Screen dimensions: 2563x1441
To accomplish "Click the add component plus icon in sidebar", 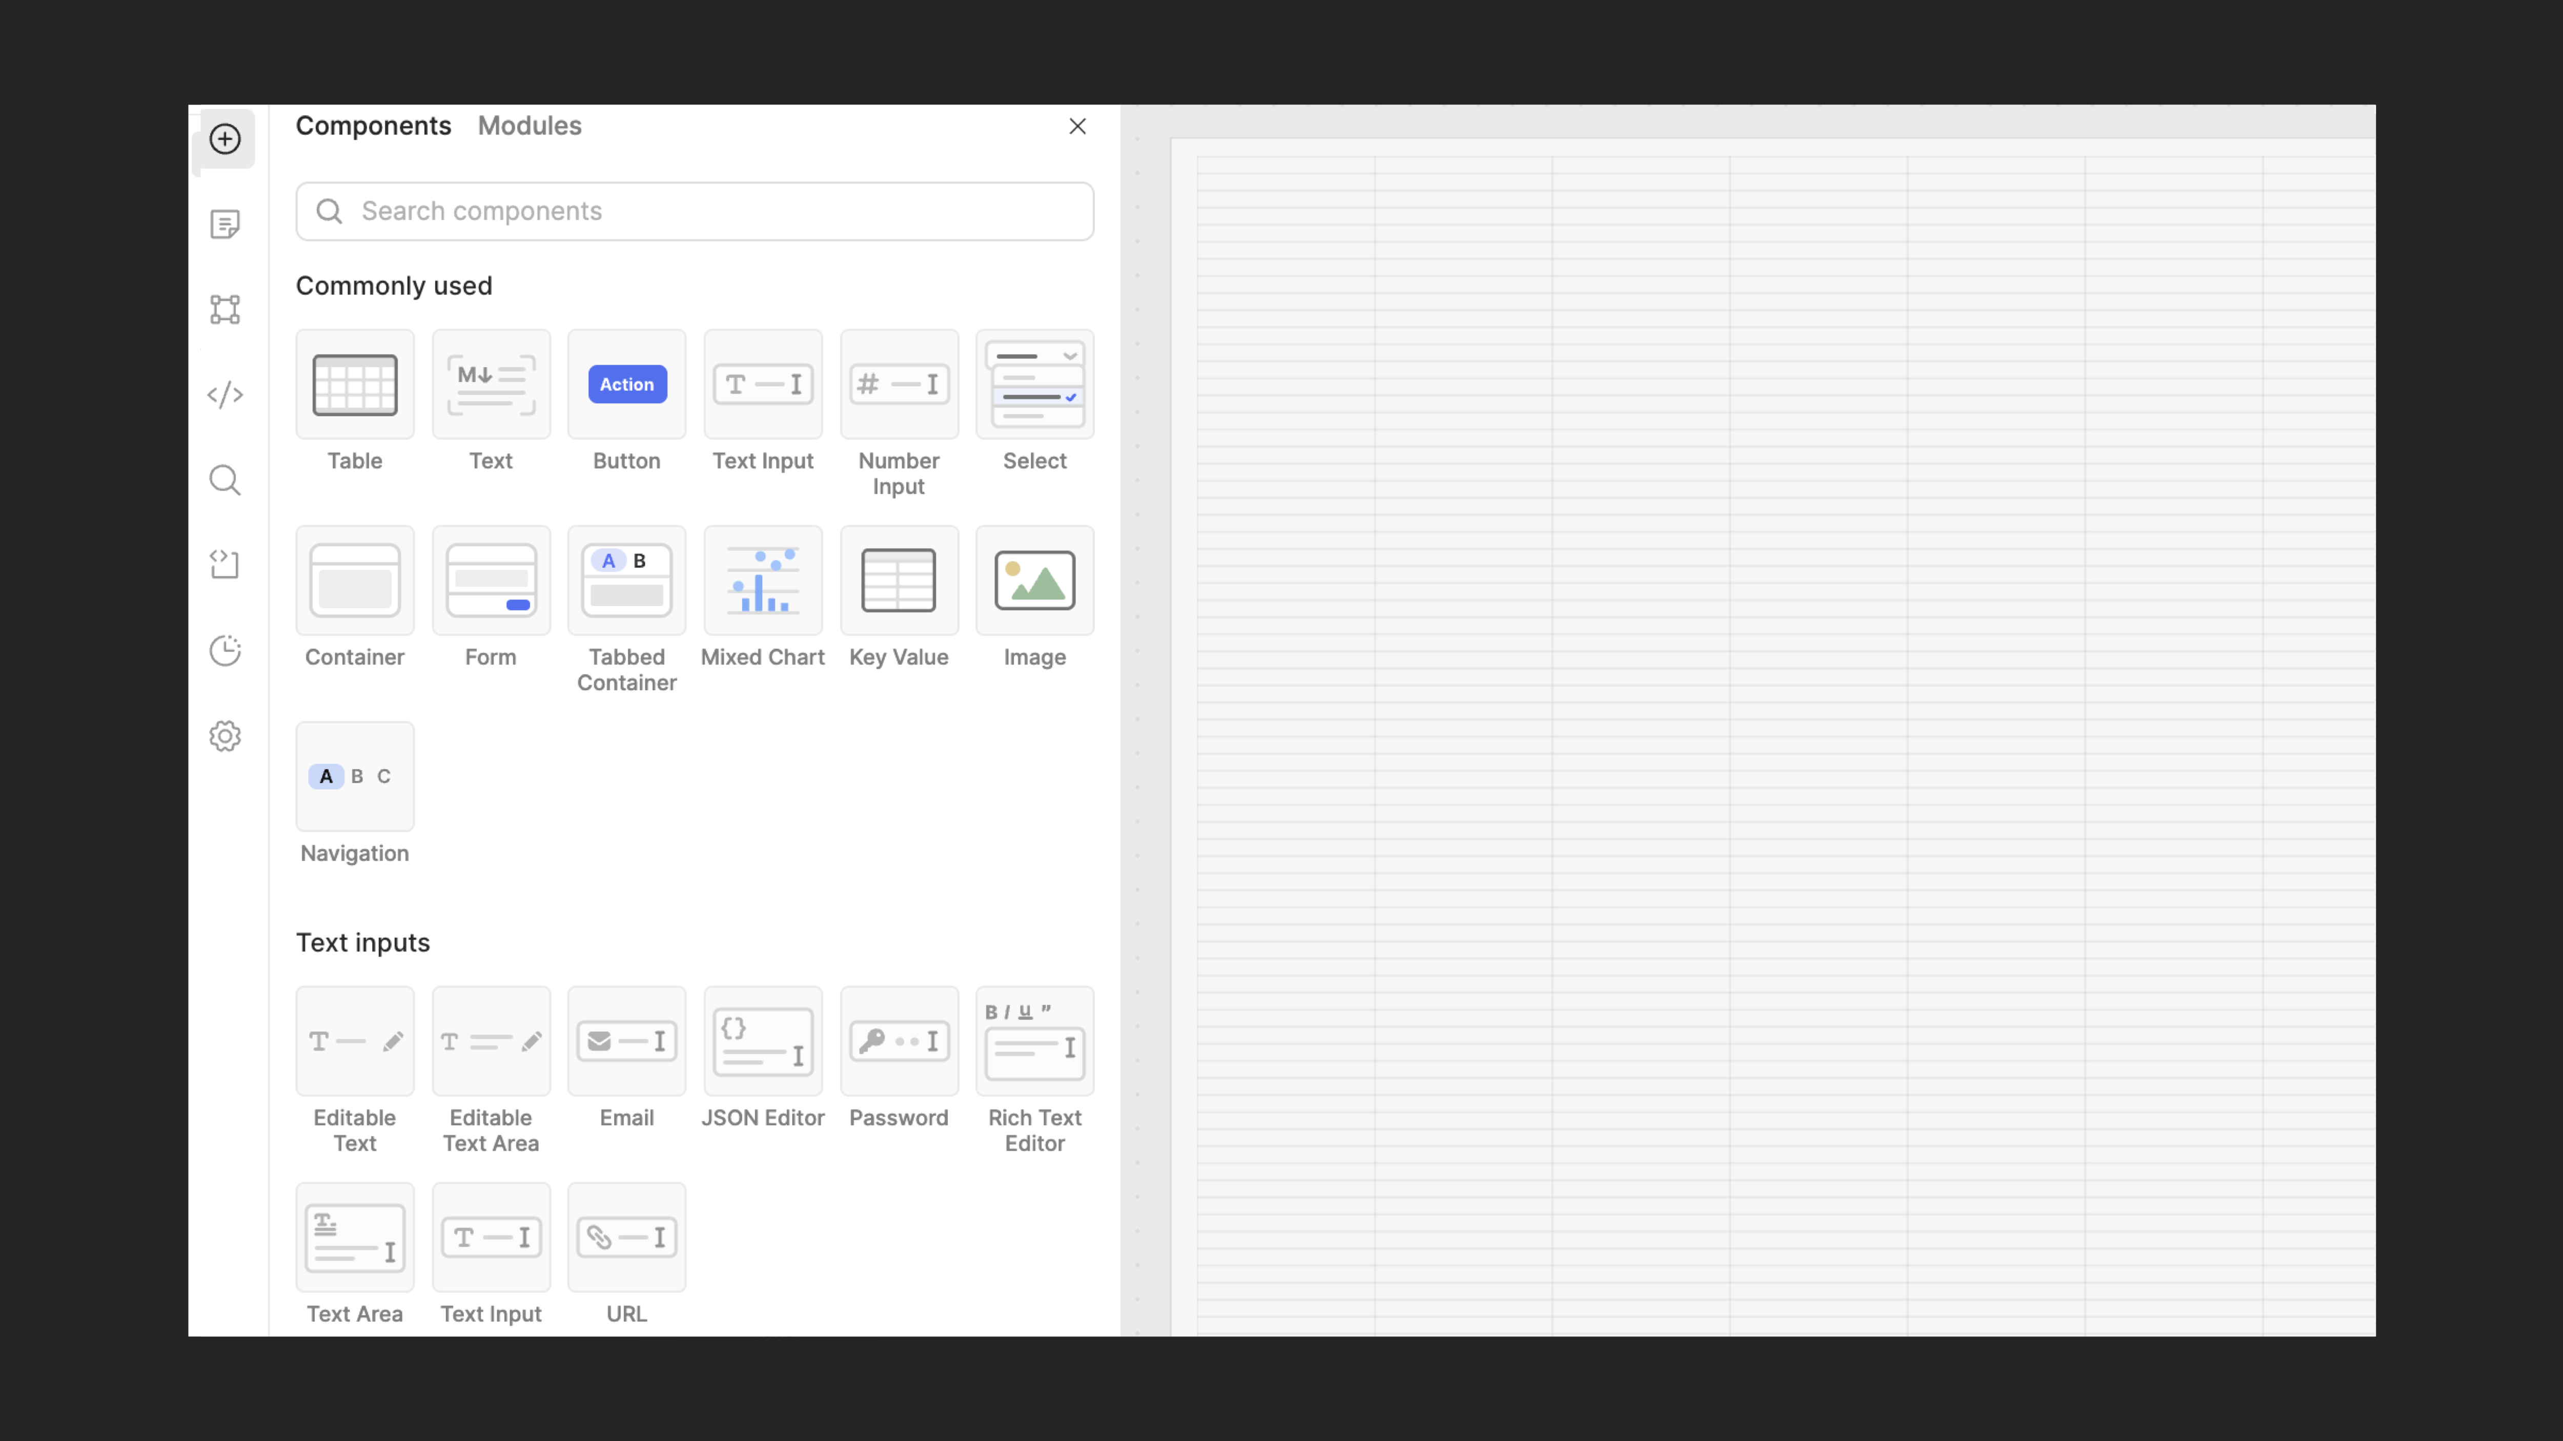I will tap(225, 138).
